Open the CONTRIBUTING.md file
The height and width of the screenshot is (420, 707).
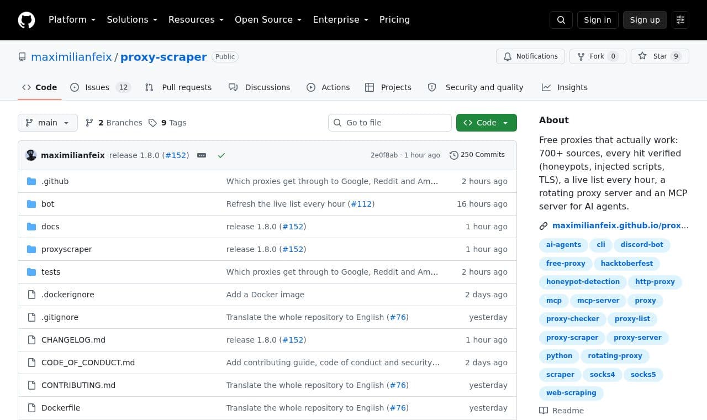pos(78,385)
